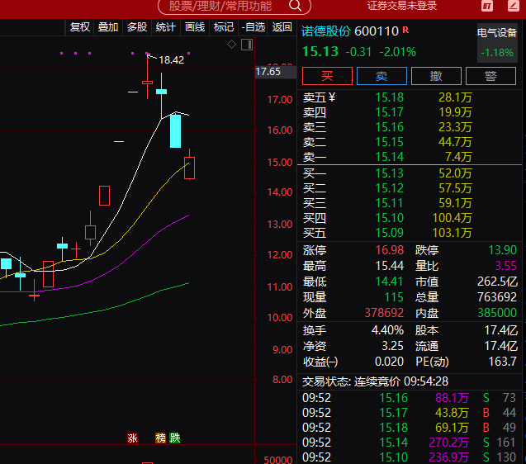
Task: Open the 叠加 overlay option
Action: tap(108, 27)
